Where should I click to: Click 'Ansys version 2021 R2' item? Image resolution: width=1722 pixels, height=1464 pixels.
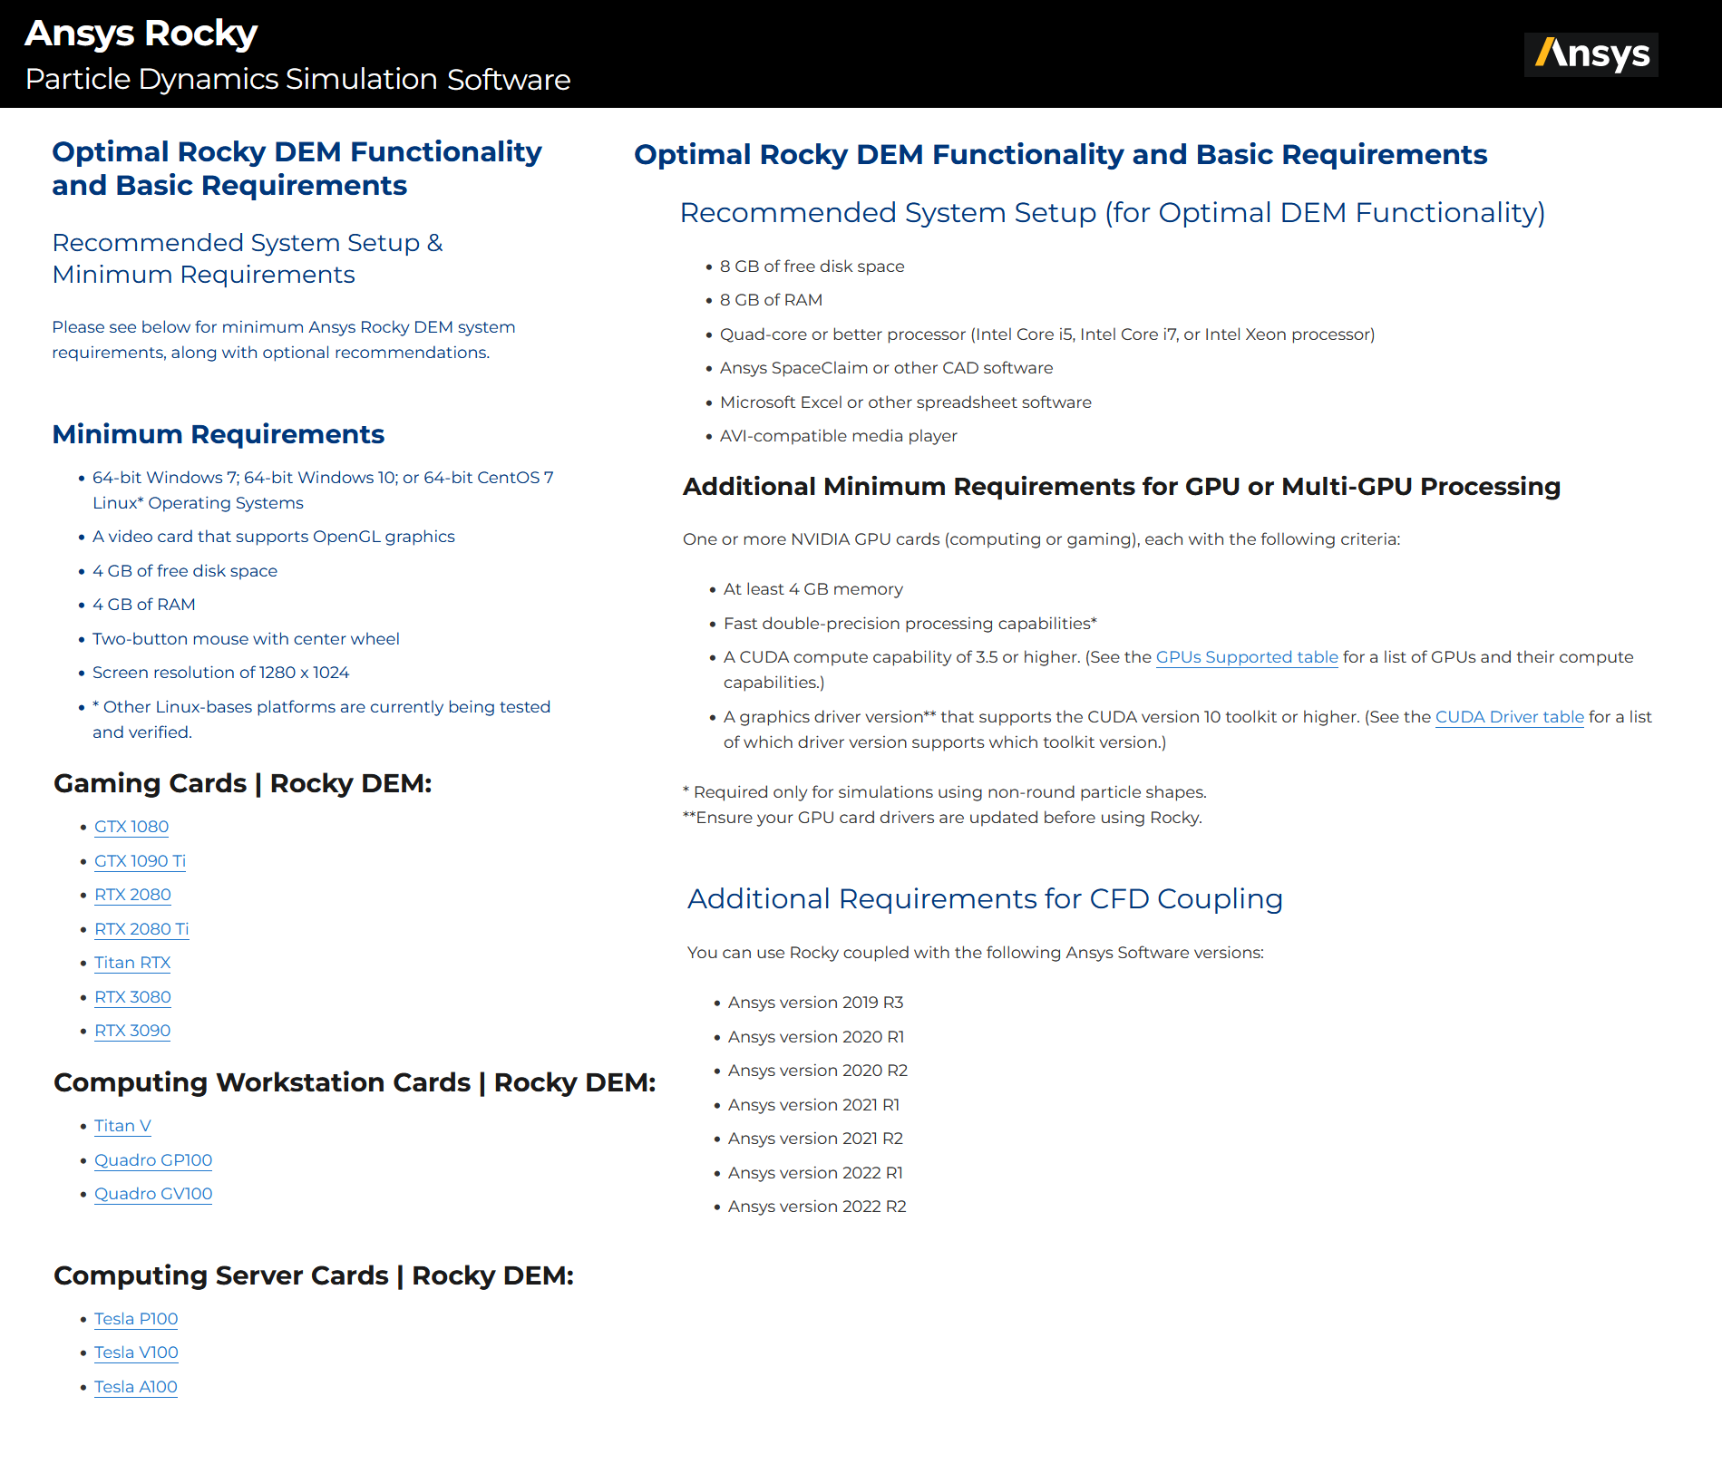click(816, 1139)
